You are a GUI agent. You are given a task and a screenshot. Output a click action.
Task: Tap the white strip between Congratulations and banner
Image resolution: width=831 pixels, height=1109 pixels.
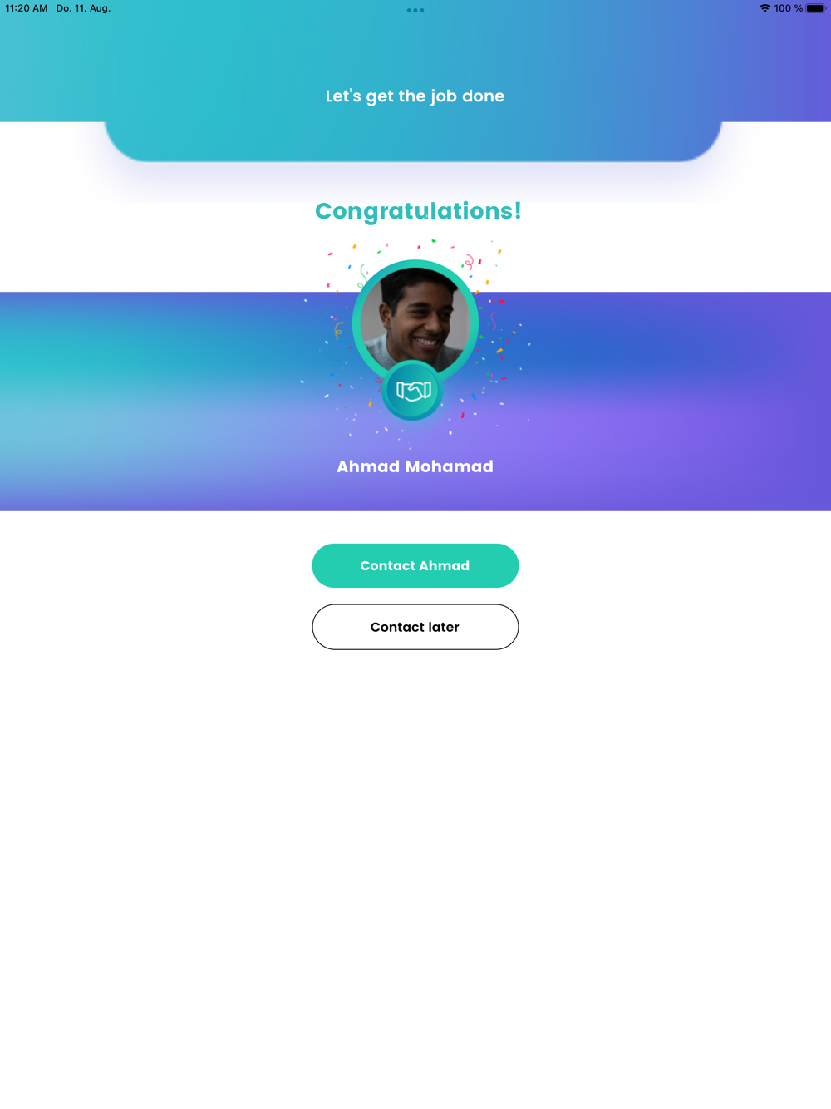click(166, 258)
